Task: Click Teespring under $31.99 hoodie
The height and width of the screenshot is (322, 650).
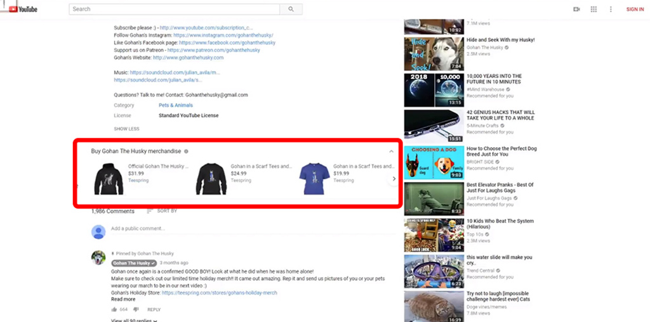Action: (138, 181)
